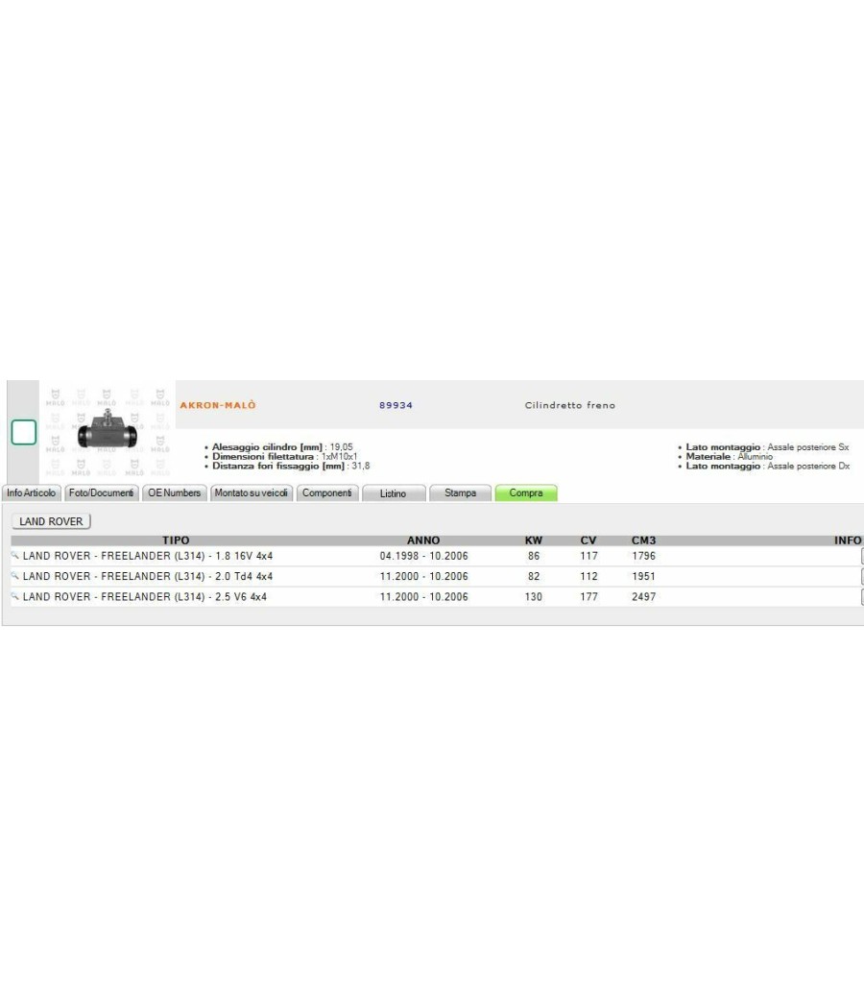
Task: Click the green Compra tab
Action: pos(526,493)
